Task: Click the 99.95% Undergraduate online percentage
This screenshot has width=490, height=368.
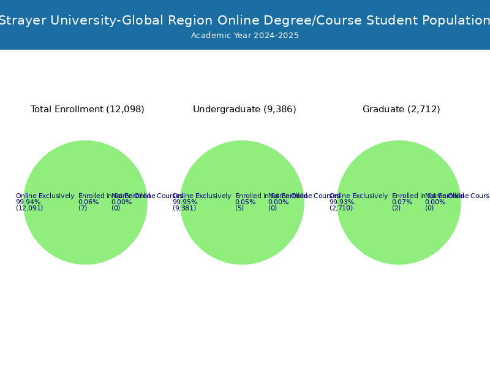Action: [x=185, y=202]
